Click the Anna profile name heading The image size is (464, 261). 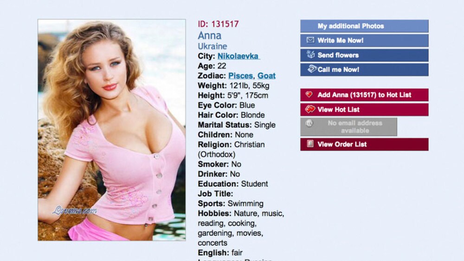[x=210, y=36]
